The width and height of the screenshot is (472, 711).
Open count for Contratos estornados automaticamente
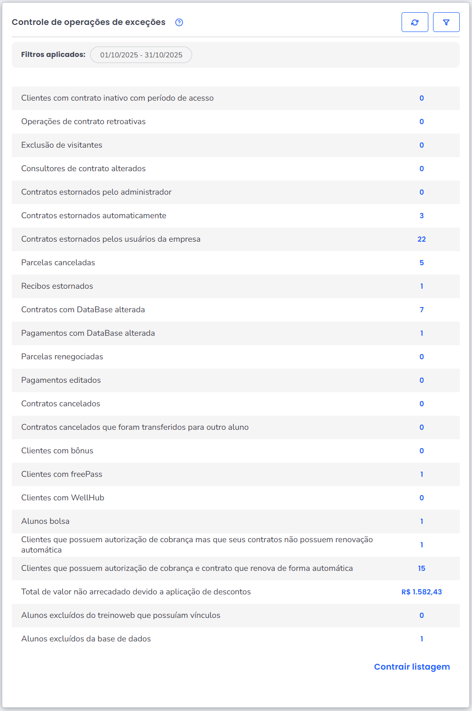point(422,216)
